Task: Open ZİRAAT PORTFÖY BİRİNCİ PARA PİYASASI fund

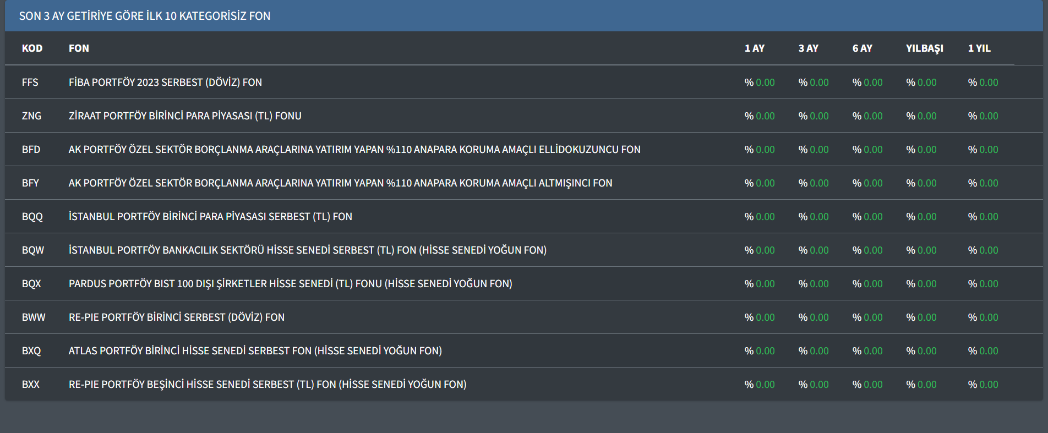Action: (185, 116)
